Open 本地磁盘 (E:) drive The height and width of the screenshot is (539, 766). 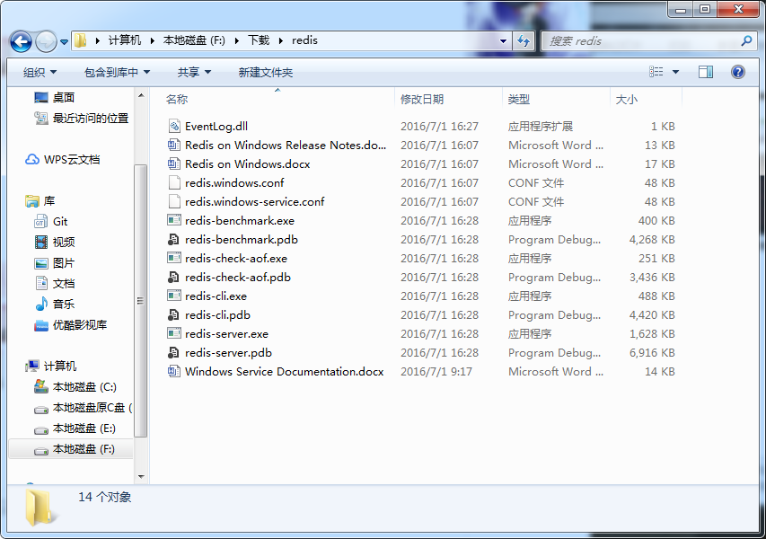click(84, 429)
